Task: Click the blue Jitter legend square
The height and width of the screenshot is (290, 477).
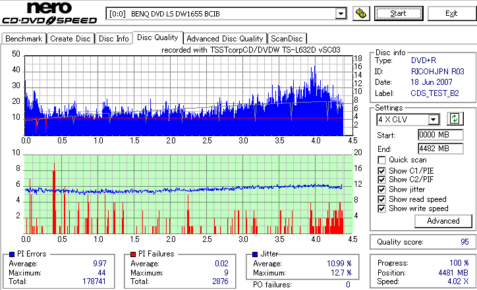Action: pyautogui.click(x=255, y=254)
